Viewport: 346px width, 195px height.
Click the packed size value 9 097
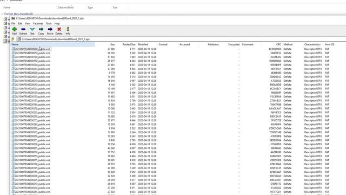132,148
